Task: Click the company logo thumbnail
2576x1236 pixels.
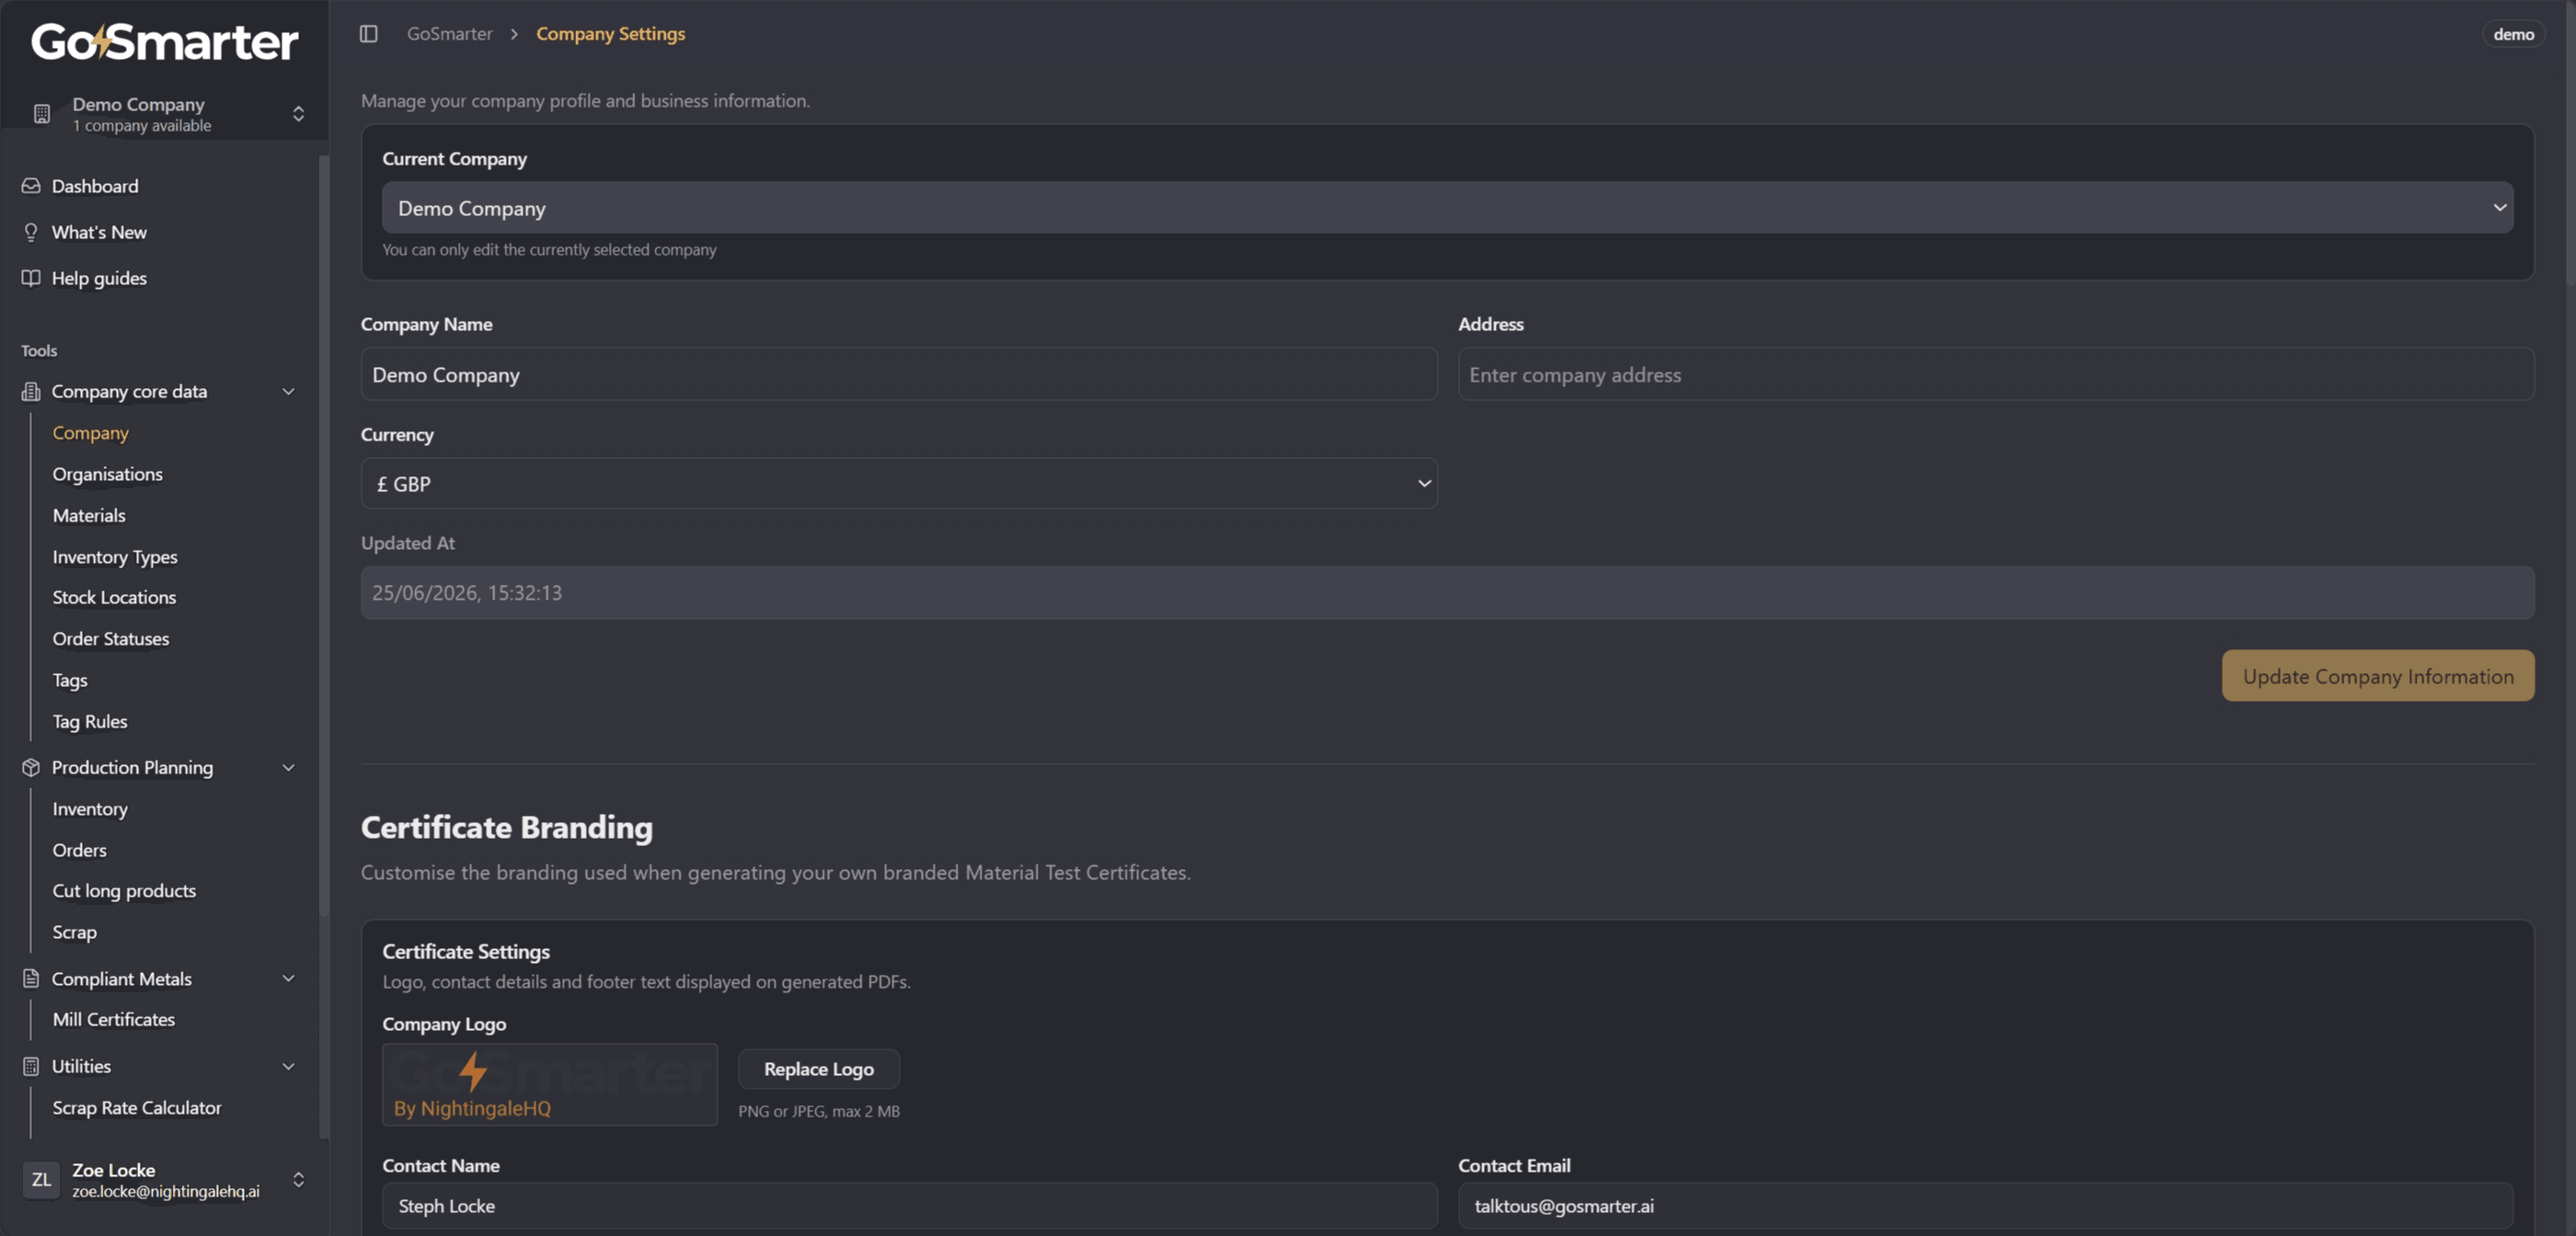Action: (x=549, y=1085)
